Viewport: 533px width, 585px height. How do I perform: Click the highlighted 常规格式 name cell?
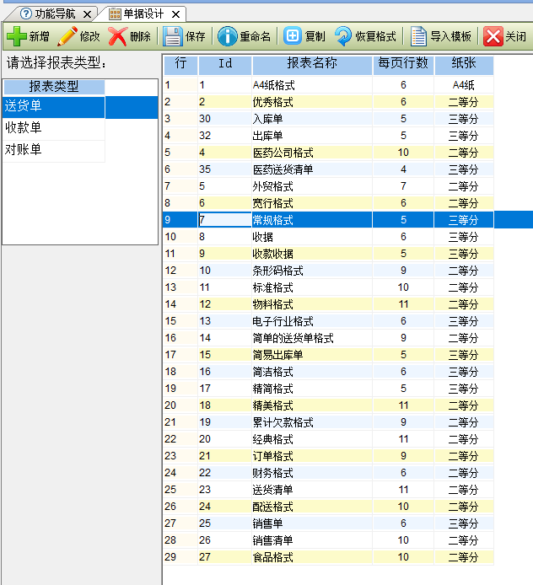(x=312, y=220)
